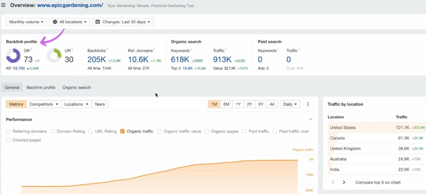
Task: Open the www.epicgardening.com link
Action: [x=71, y=5]
